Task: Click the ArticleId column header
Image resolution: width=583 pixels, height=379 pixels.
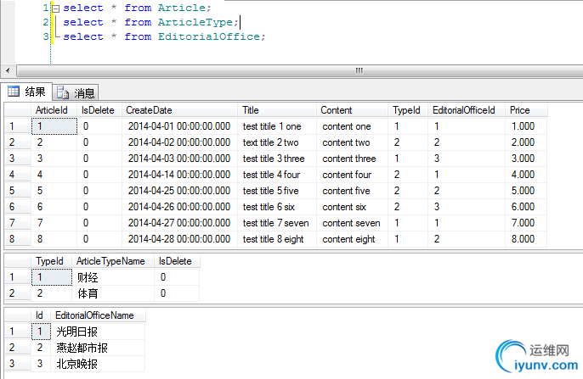Action: pyautogui.click(x=54, y=110)
